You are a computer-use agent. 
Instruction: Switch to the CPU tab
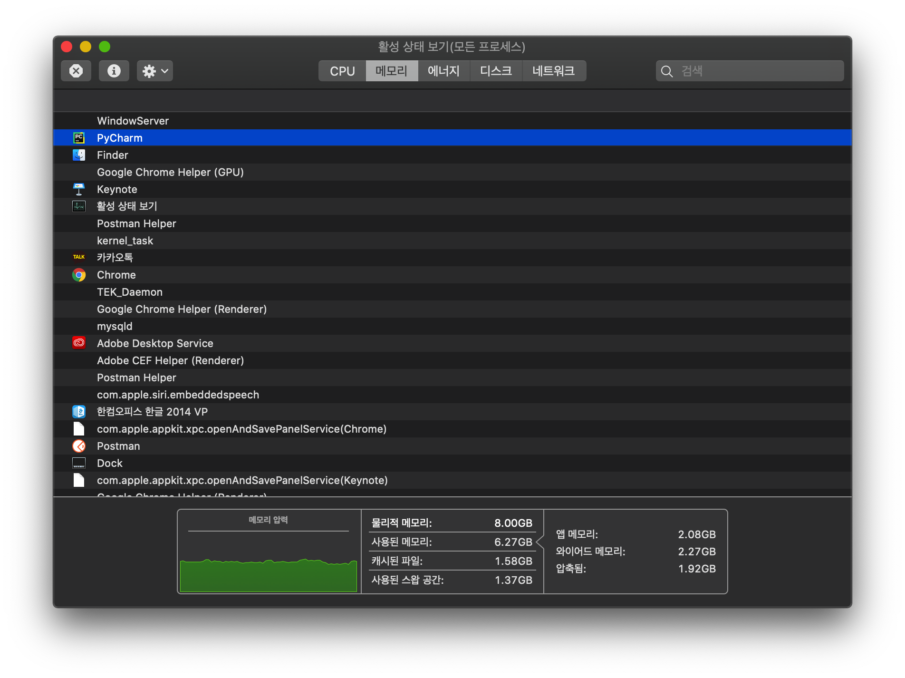342,71
